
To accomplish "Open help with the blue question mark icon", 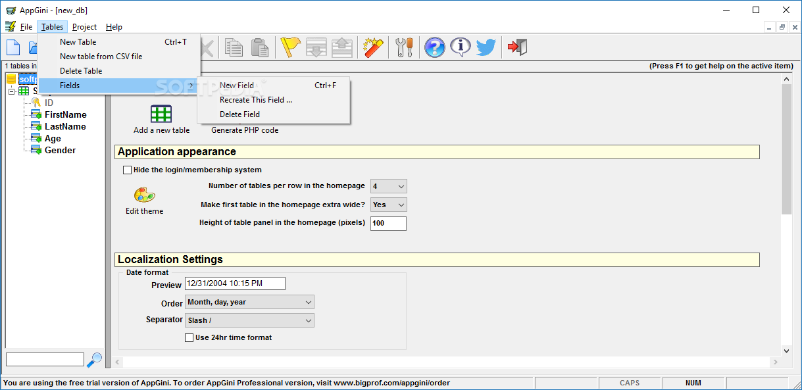I will [435, 47].
